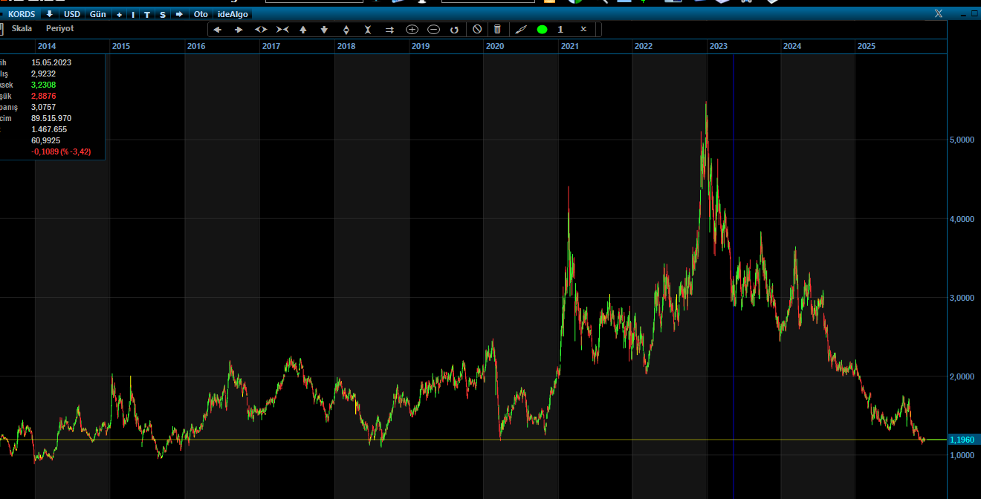This screenshot has width=981, height=499.
Task: Toggle the T button in chart header
Action: click(x=147, y=14)
